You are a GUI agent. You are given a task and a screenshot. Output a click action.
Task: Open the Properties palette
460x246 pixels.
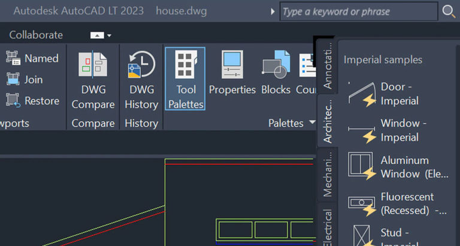click(232, 73)
